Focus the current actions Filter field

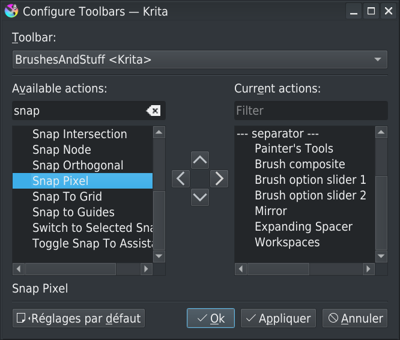pyautogui.click(x=311, y=111)
